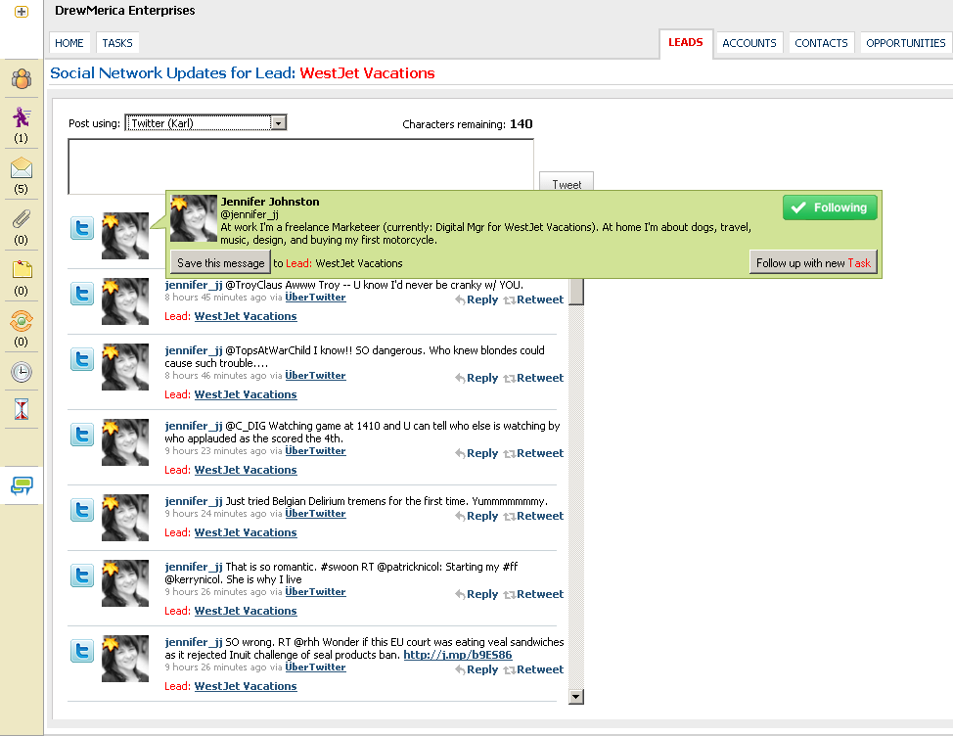Click jennifer_jj username in the Belgian Delirium tweet
The width and height of the screenshot is (953, 736).
(x=194, y=501)
